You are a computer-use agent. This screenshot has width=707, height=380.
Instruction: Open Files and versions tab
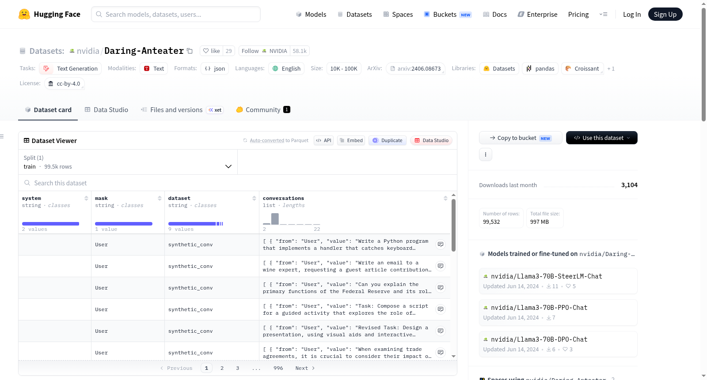point(182,109)
